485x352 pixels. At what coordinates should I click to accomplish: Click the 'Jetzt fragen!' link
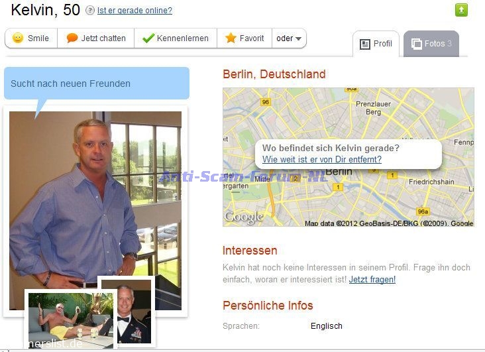(x=372, y=279)
